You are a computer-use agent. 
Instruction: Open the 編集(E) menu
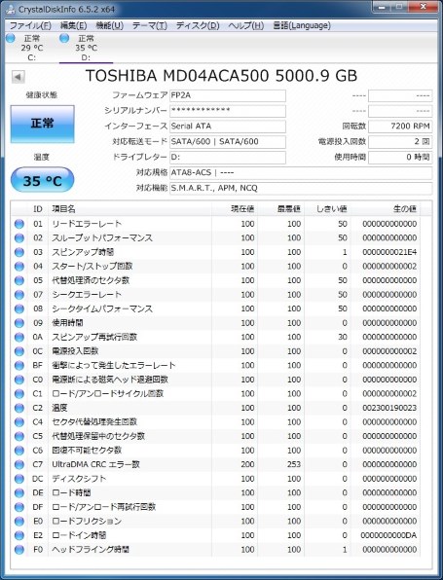[73, 25]
